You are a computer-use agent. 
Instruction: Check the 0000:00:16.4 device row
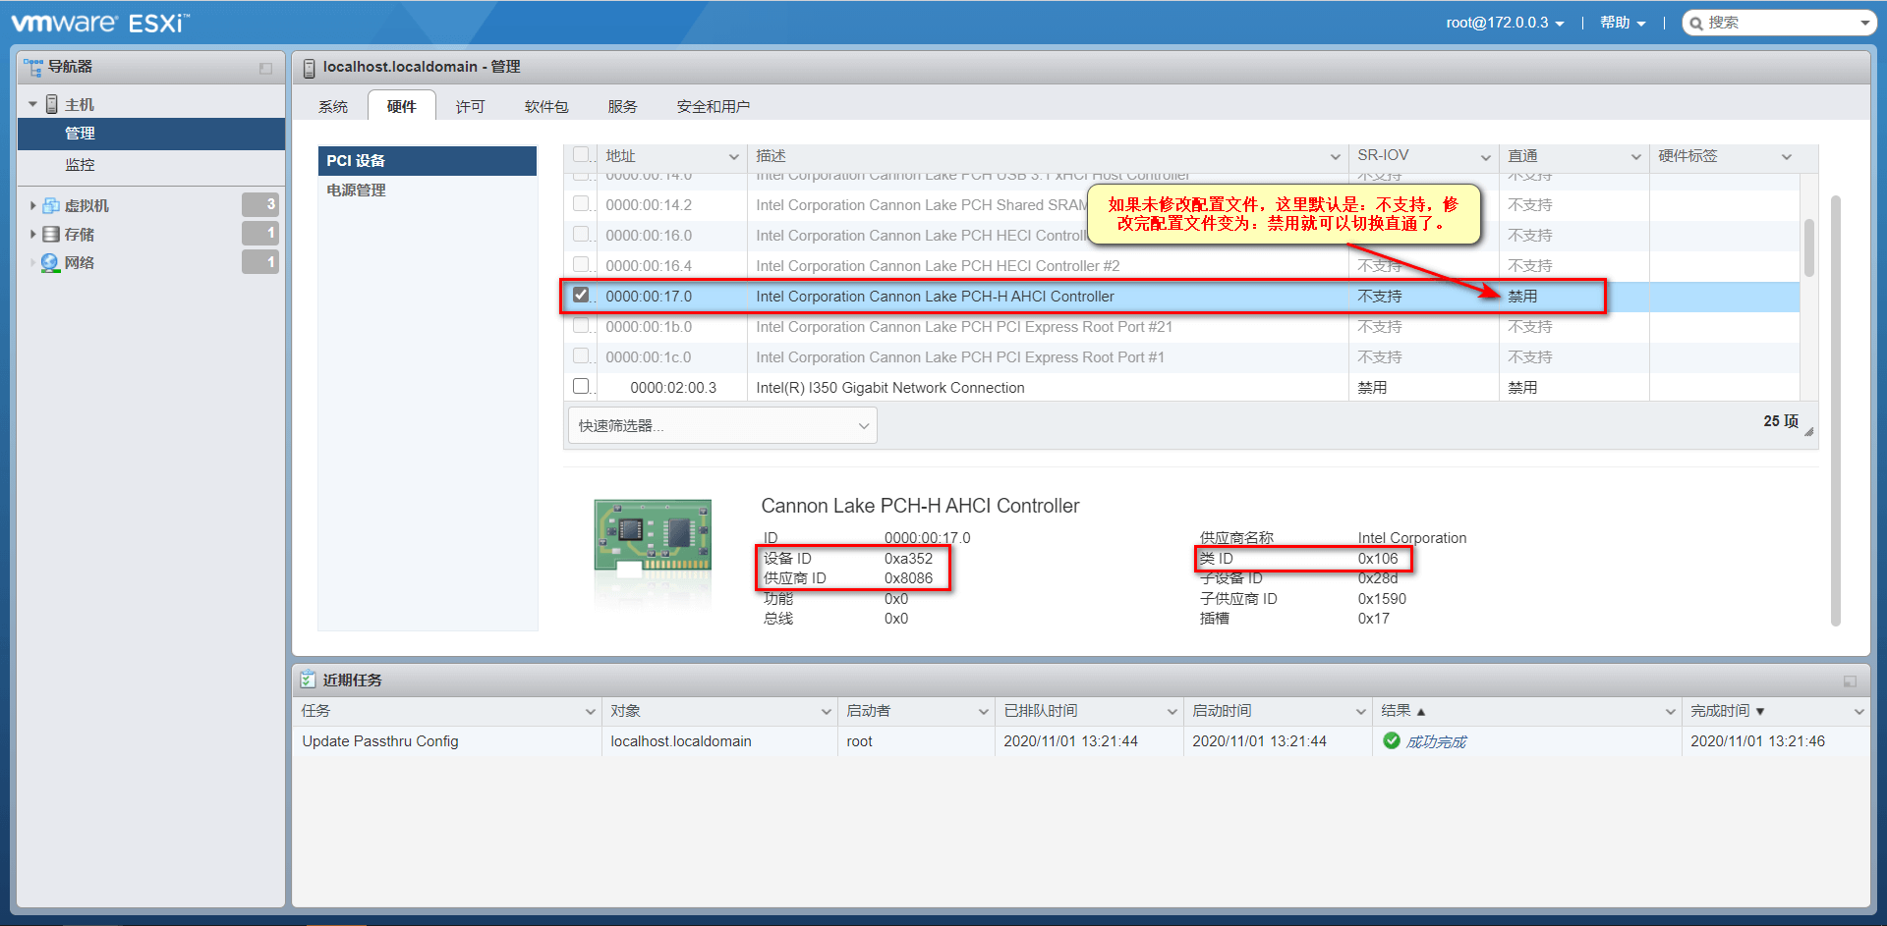point(581,264)
